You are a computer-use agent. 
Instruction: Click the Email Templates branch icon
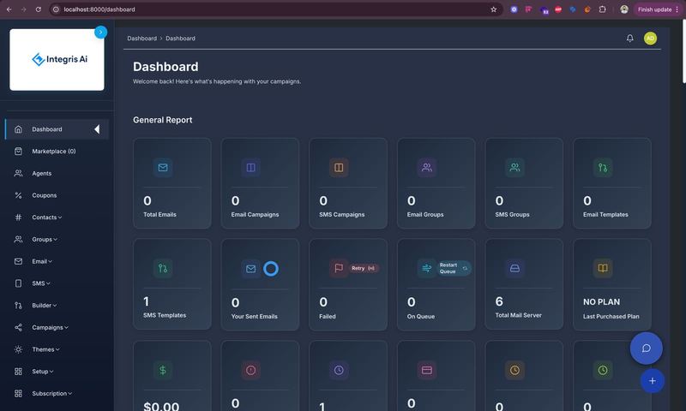point(603,168)
